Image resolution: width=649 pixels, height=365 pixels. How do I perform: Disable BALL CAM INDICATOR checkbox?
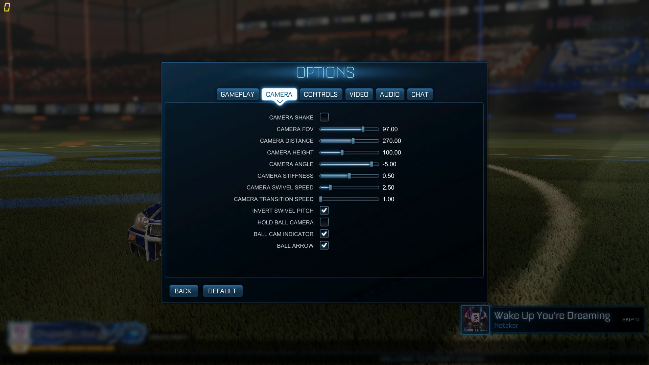click(x=324, y=234)
